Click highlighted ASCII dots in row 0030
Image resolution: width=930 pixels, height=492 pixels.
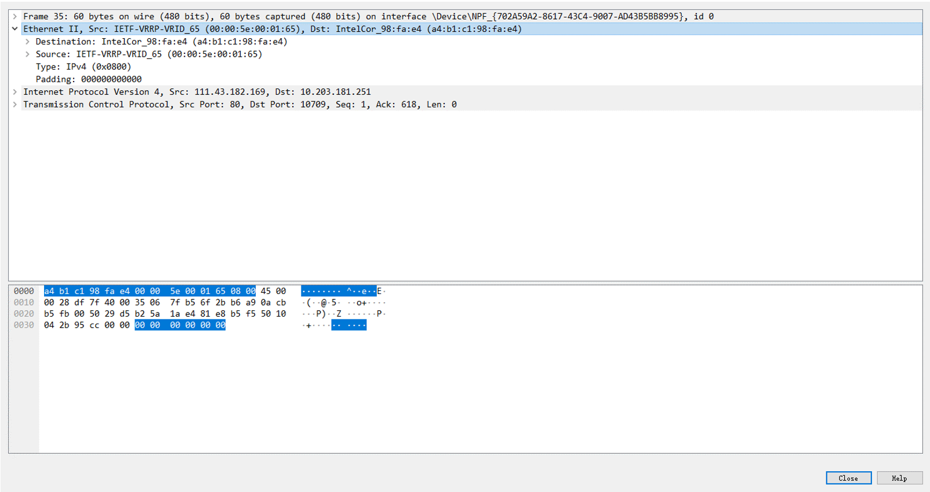[x=349, y=325]
